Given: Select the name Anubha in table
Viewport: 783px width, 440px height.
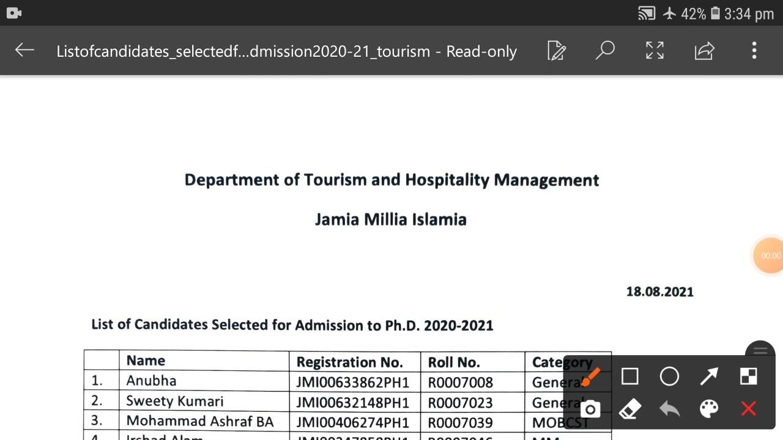Looking at the screenshot, I should click(151, 381).
